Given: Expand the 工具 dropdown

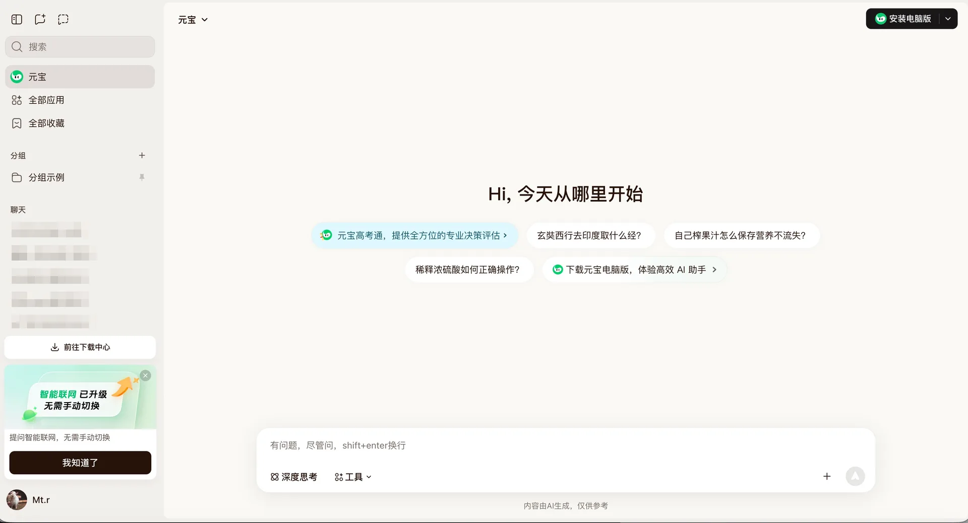Looking at the screenshot, I should click(353, 477).
